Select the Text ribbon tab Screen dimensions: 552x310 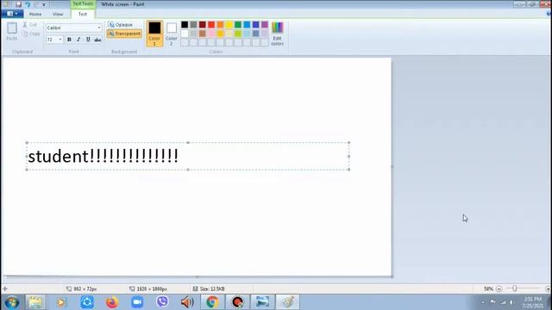83,14
